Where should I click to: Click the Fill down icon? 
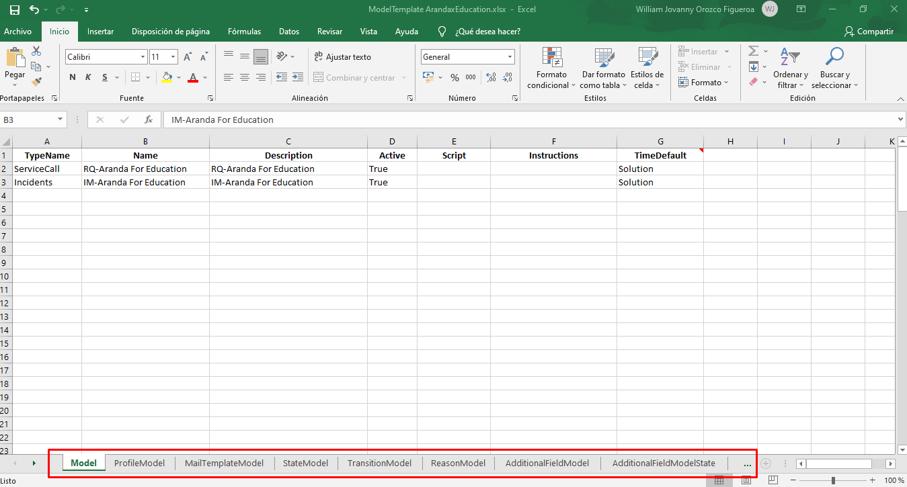(x=754, y=67)
